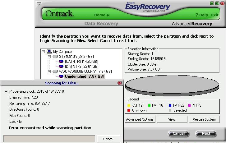
Task: Click the EasyRecovery Professional logo
Action: tap(147, 7)
